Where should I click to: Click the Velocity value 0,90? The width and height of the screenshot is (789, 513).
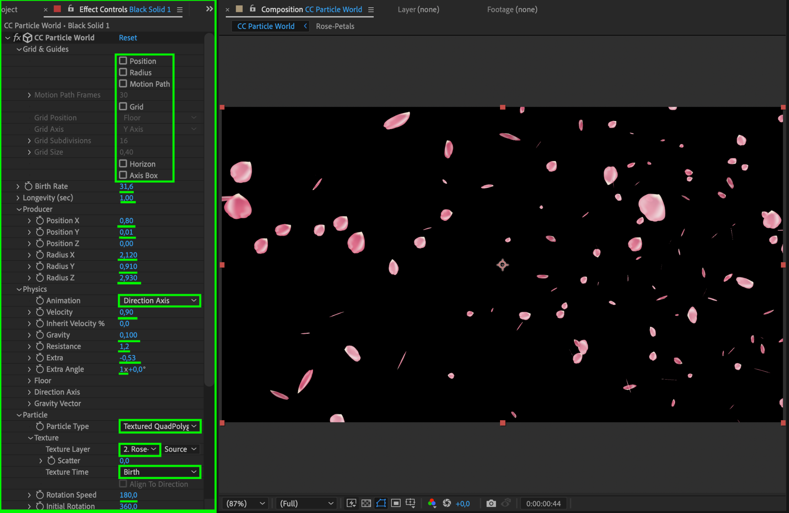126,312
